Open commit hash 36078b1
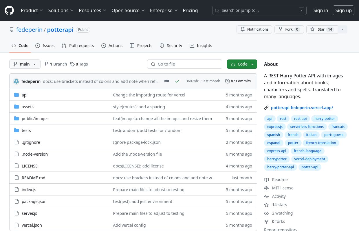 [x=193, y=81]
